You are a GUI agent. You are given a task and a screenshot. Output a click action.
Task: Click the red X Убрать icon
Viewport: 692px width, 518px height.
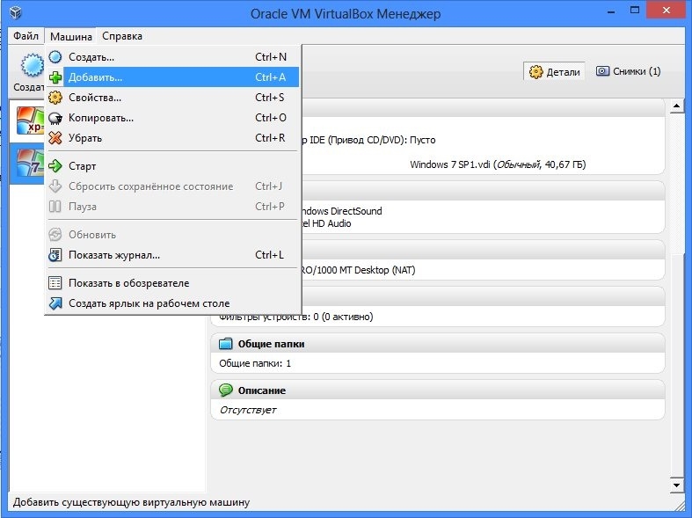coord(55,138)
